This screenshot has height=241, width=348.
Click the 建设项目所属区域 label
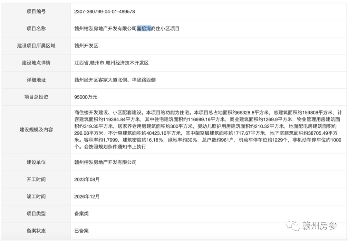[x=36, y=46]
